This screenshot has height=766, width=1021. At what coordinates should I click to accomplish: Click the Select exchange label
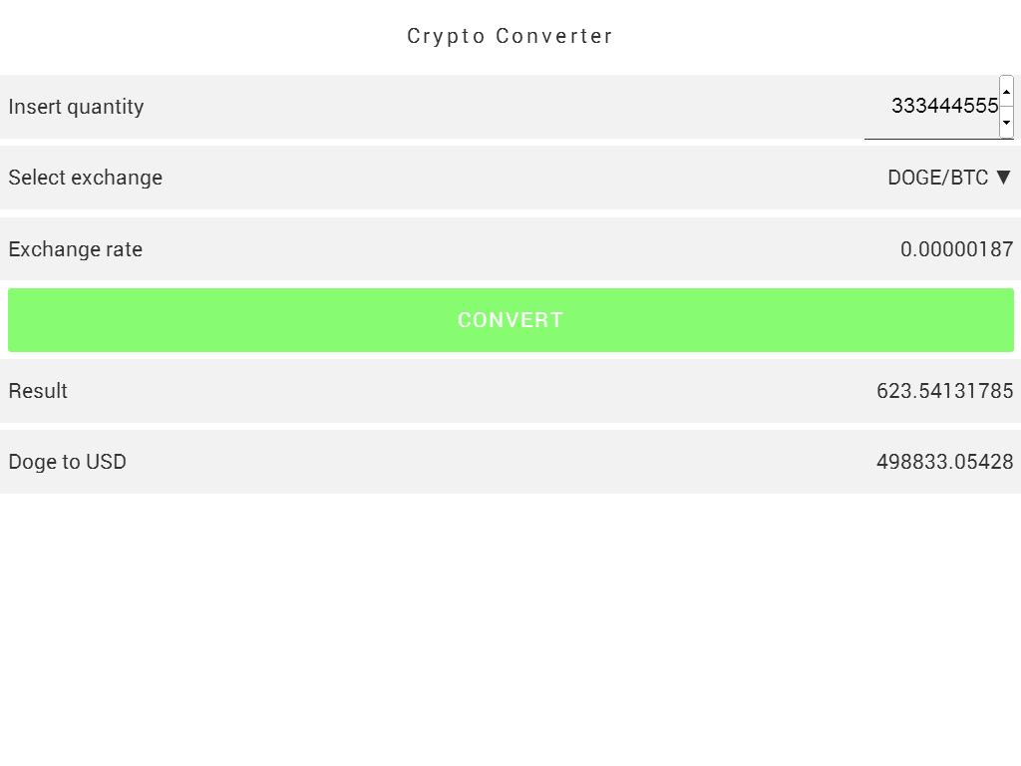pos(85,178)
